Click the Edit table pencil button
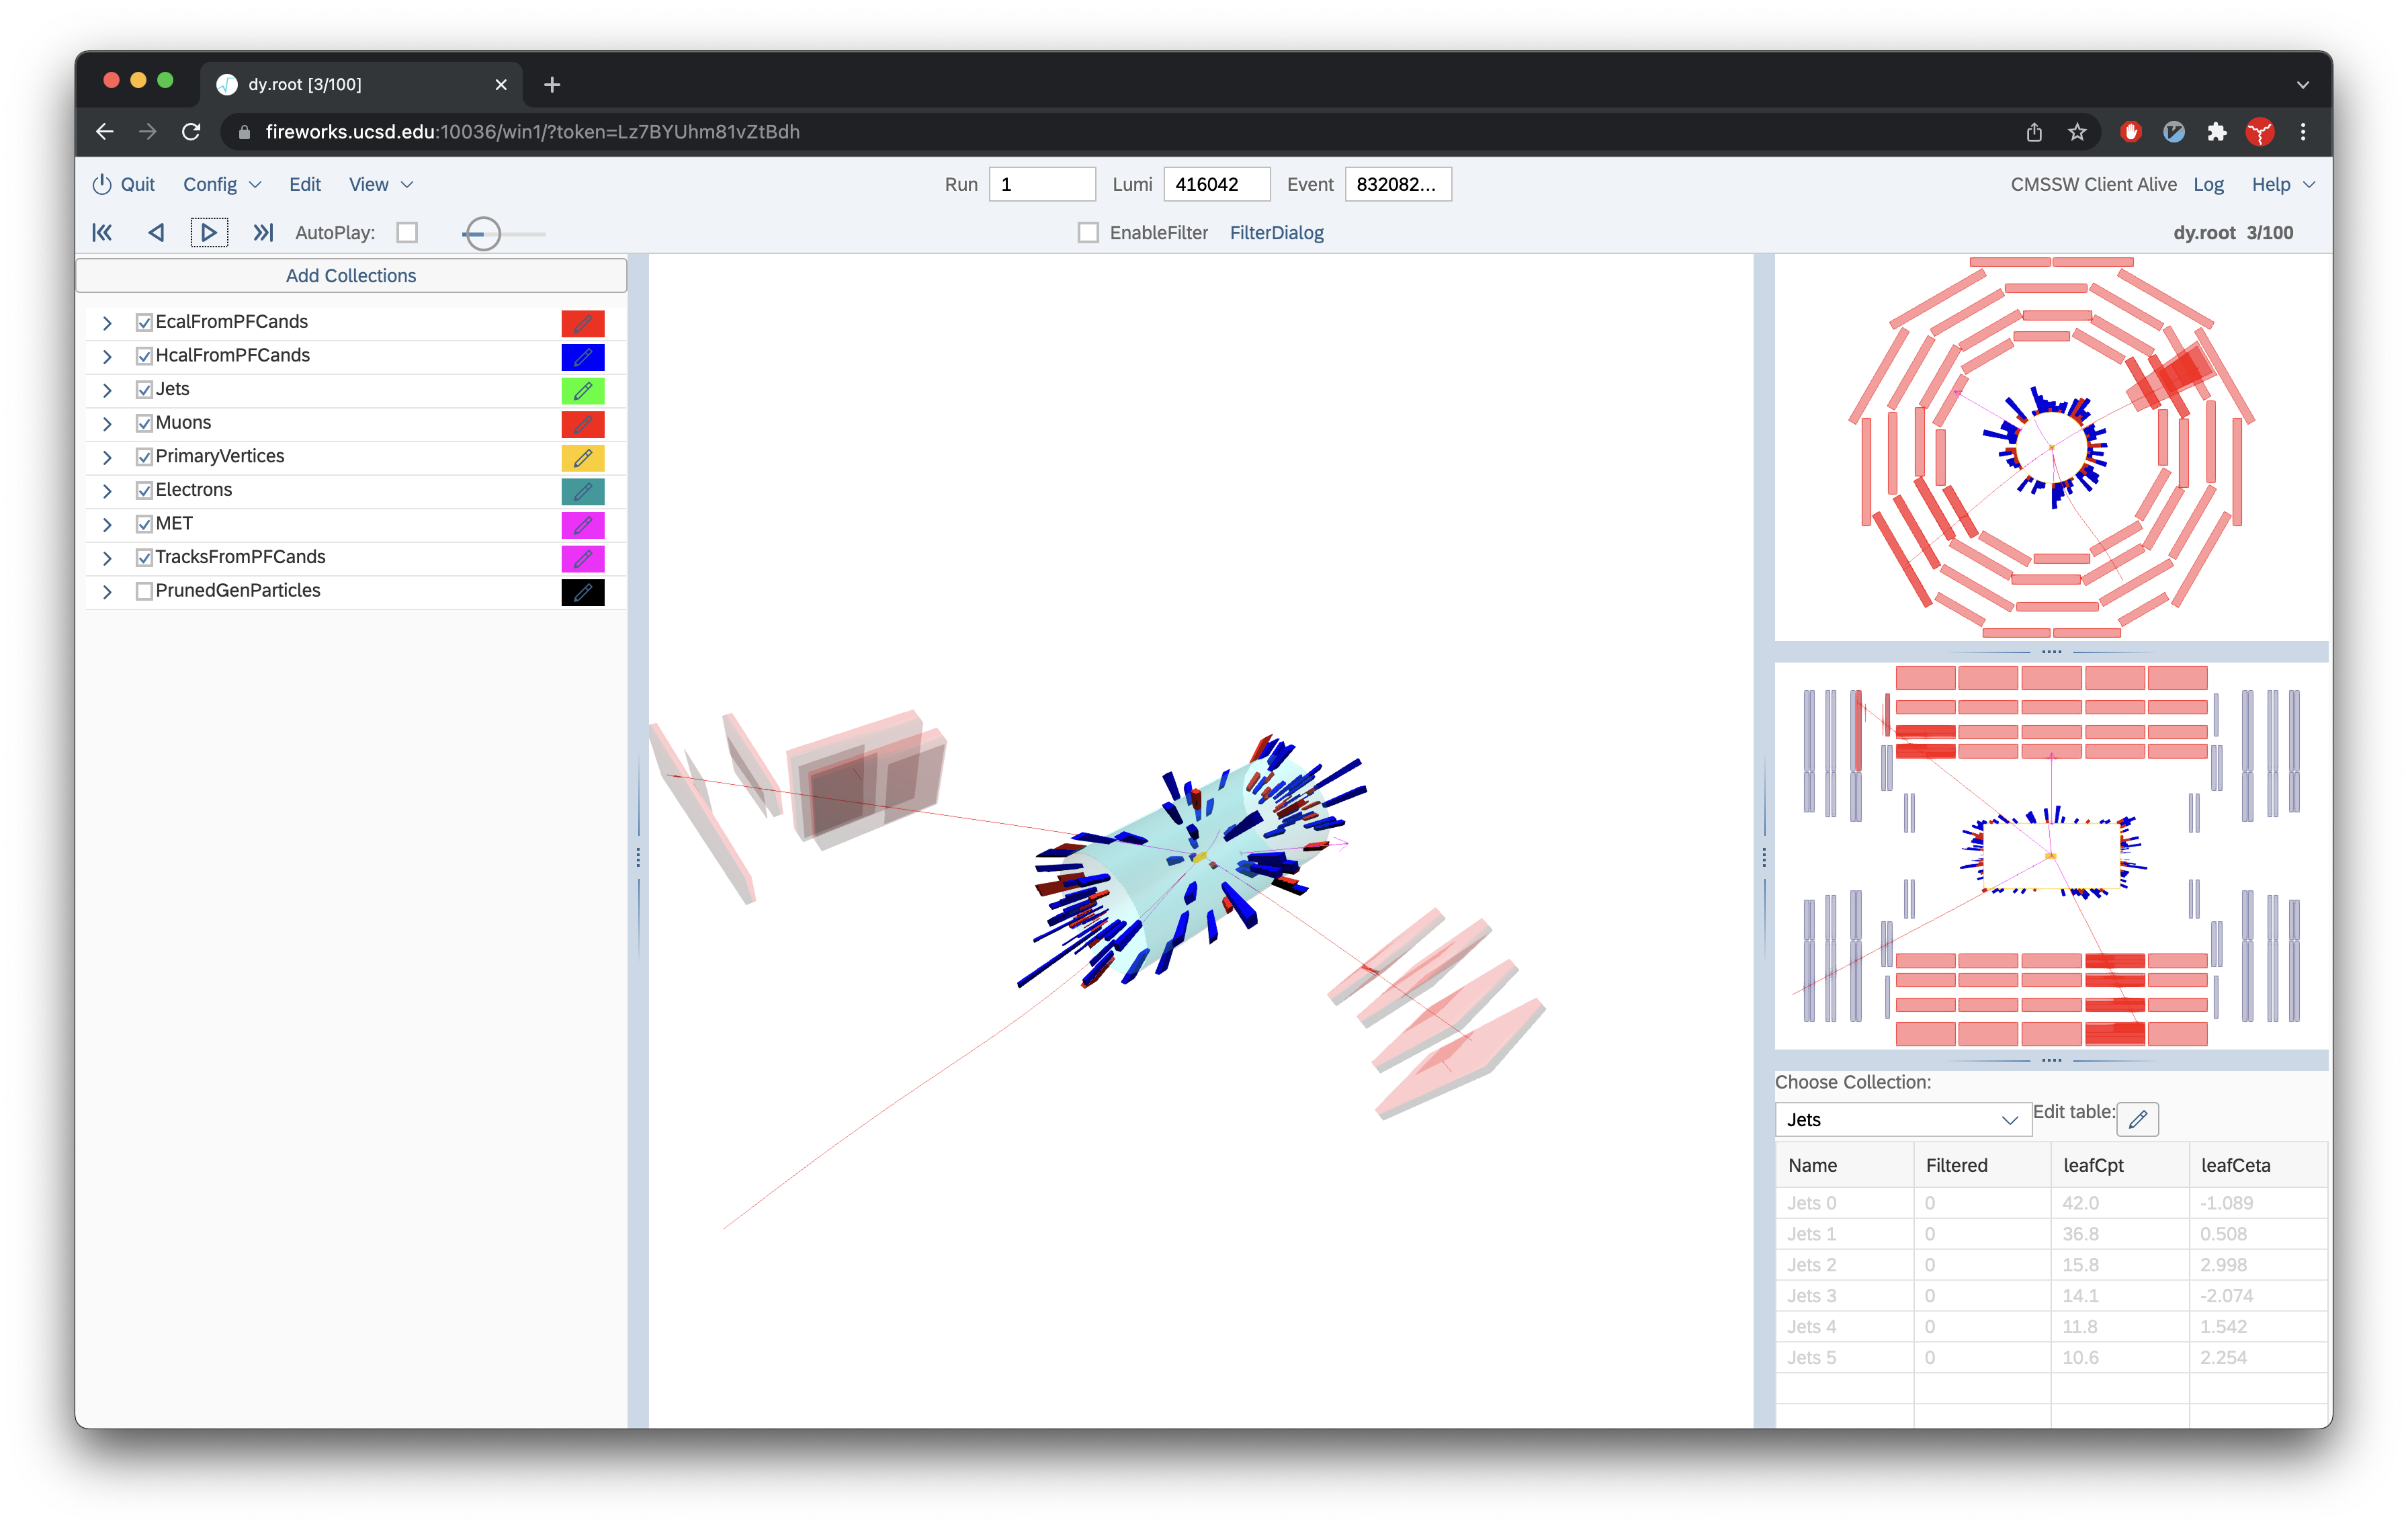The height and width of the screenshot is (1528, 2408). [x=2138, y=1119]
